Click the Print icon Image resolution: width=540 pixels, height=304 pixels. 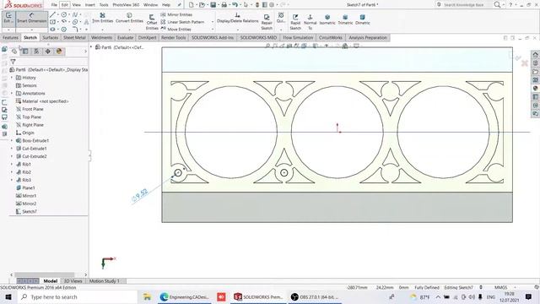tap(224, 5)
